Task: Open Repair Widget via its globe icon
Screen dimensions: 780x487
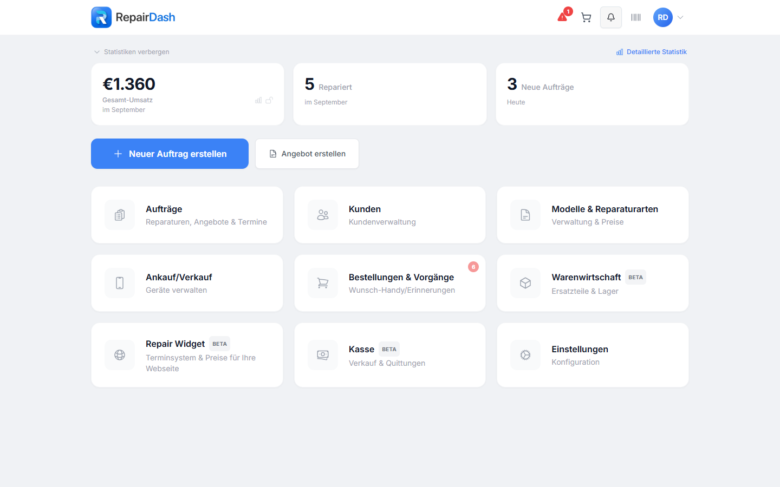Action: pos(120,355)
